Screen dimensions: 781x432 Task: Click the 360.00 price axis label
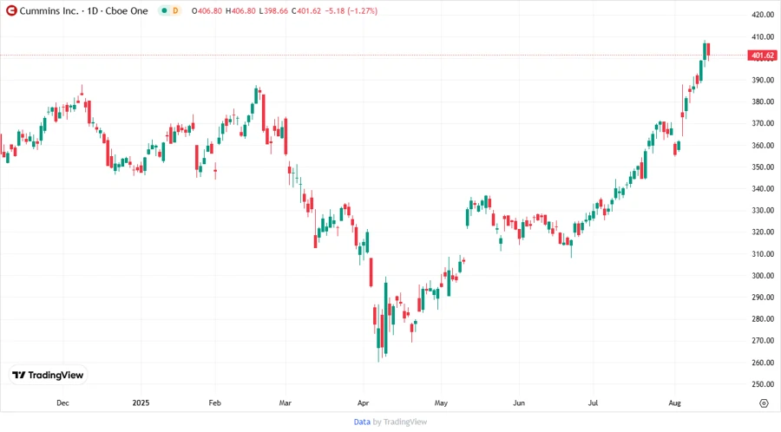763,146
